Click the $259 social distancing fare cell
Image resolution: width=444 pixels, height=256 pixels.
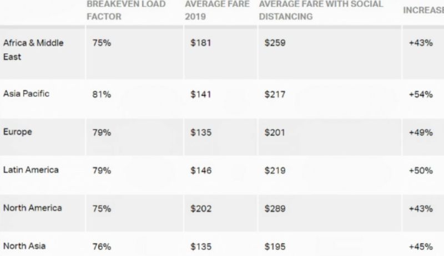point(275,43)
